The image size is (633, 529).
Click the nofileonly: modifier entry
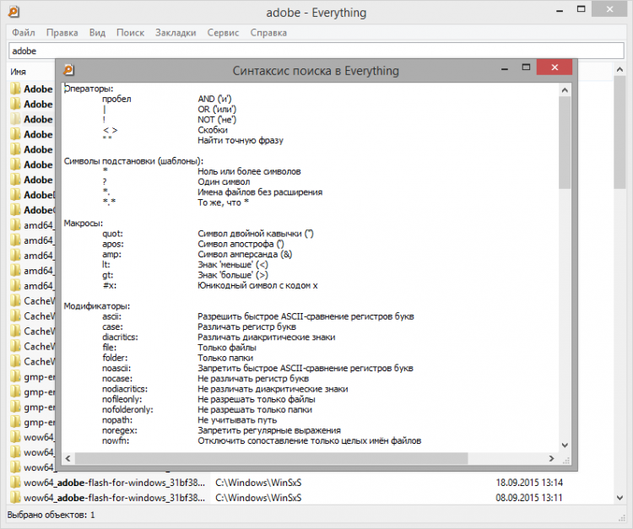pyautogui.click(x=122, y=399)
